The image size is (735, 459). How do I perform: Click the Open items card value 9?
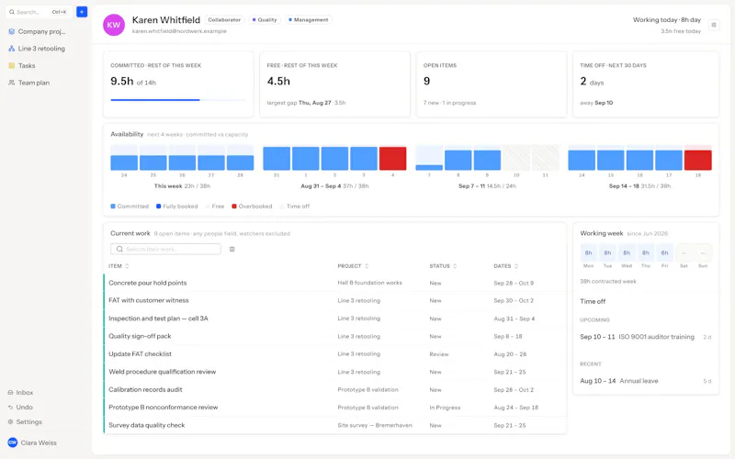click(426, 81)
